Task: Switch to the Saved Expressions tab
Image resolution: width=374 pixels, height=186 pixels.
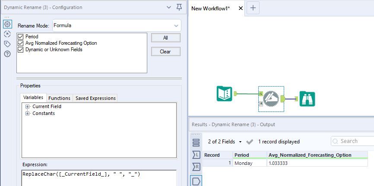Action: tap(95, 98)
